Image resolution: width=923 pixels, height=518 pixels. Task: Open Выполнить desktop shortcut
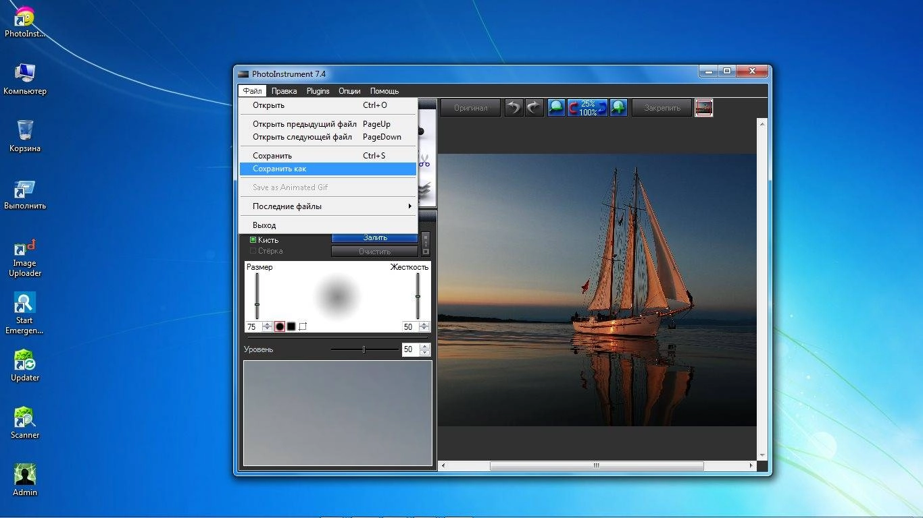[x=25, y=194]
